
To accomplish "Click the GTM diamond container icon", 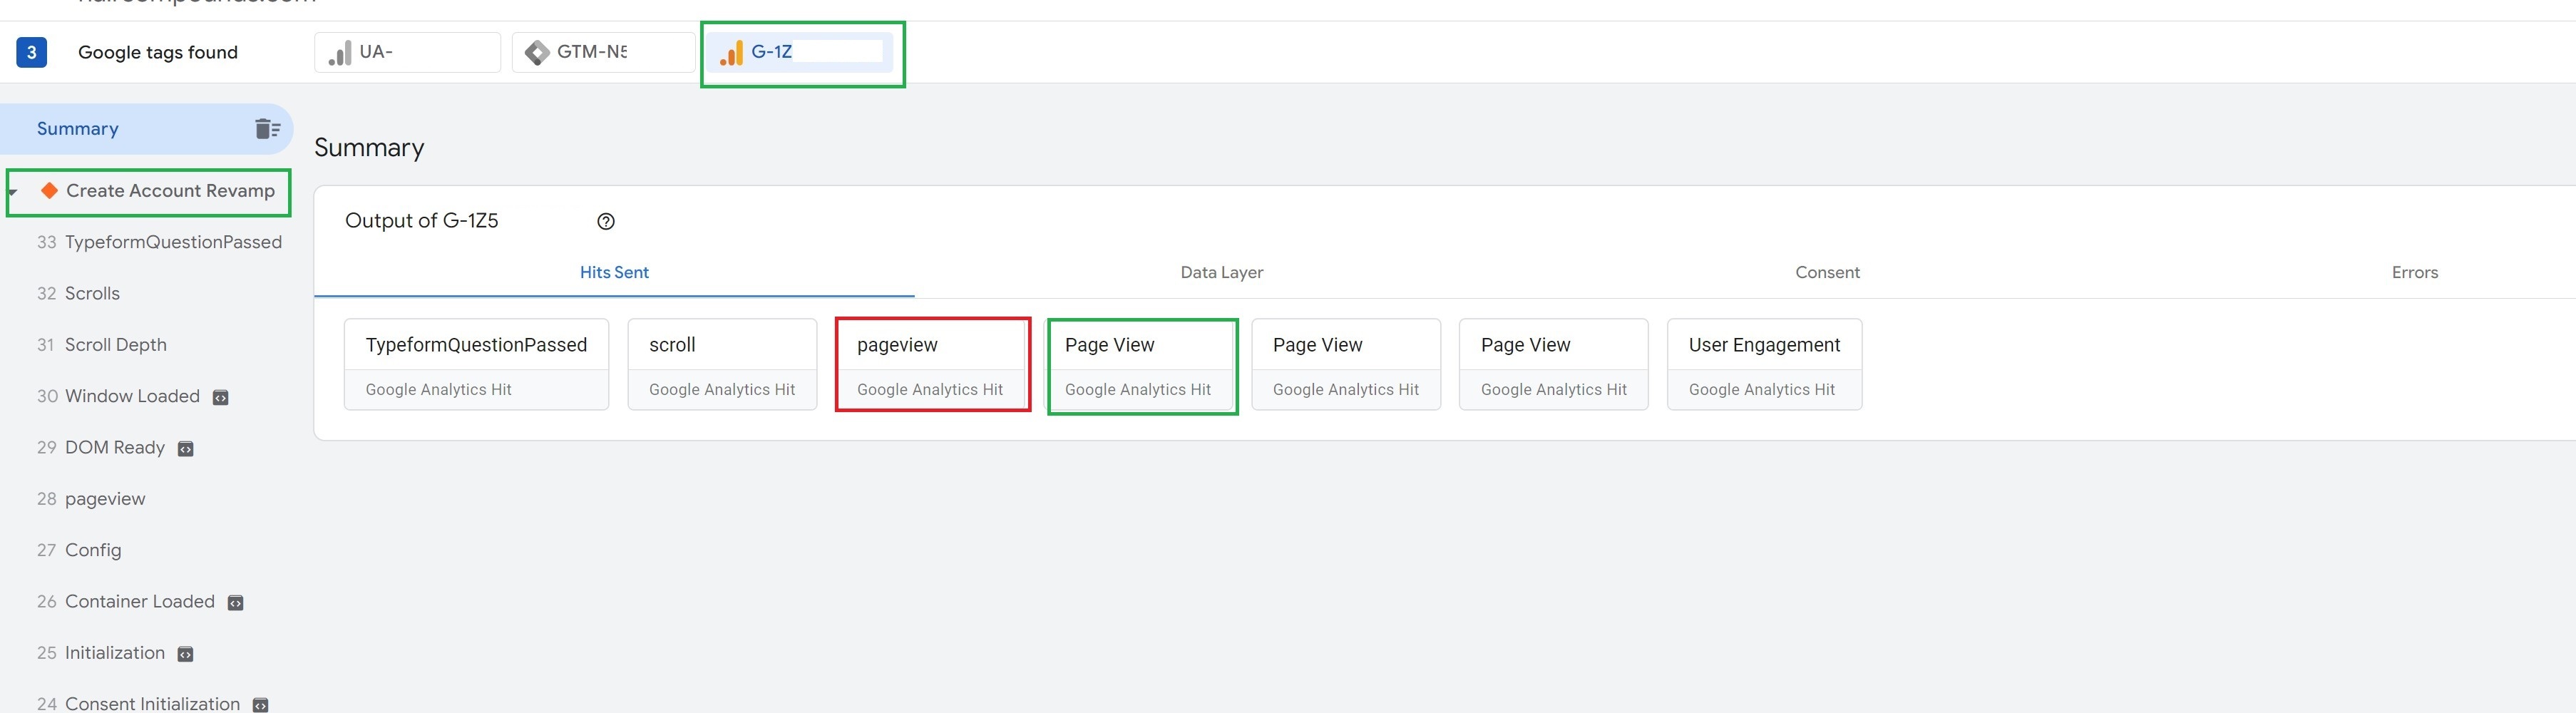I will click(537, 53).
